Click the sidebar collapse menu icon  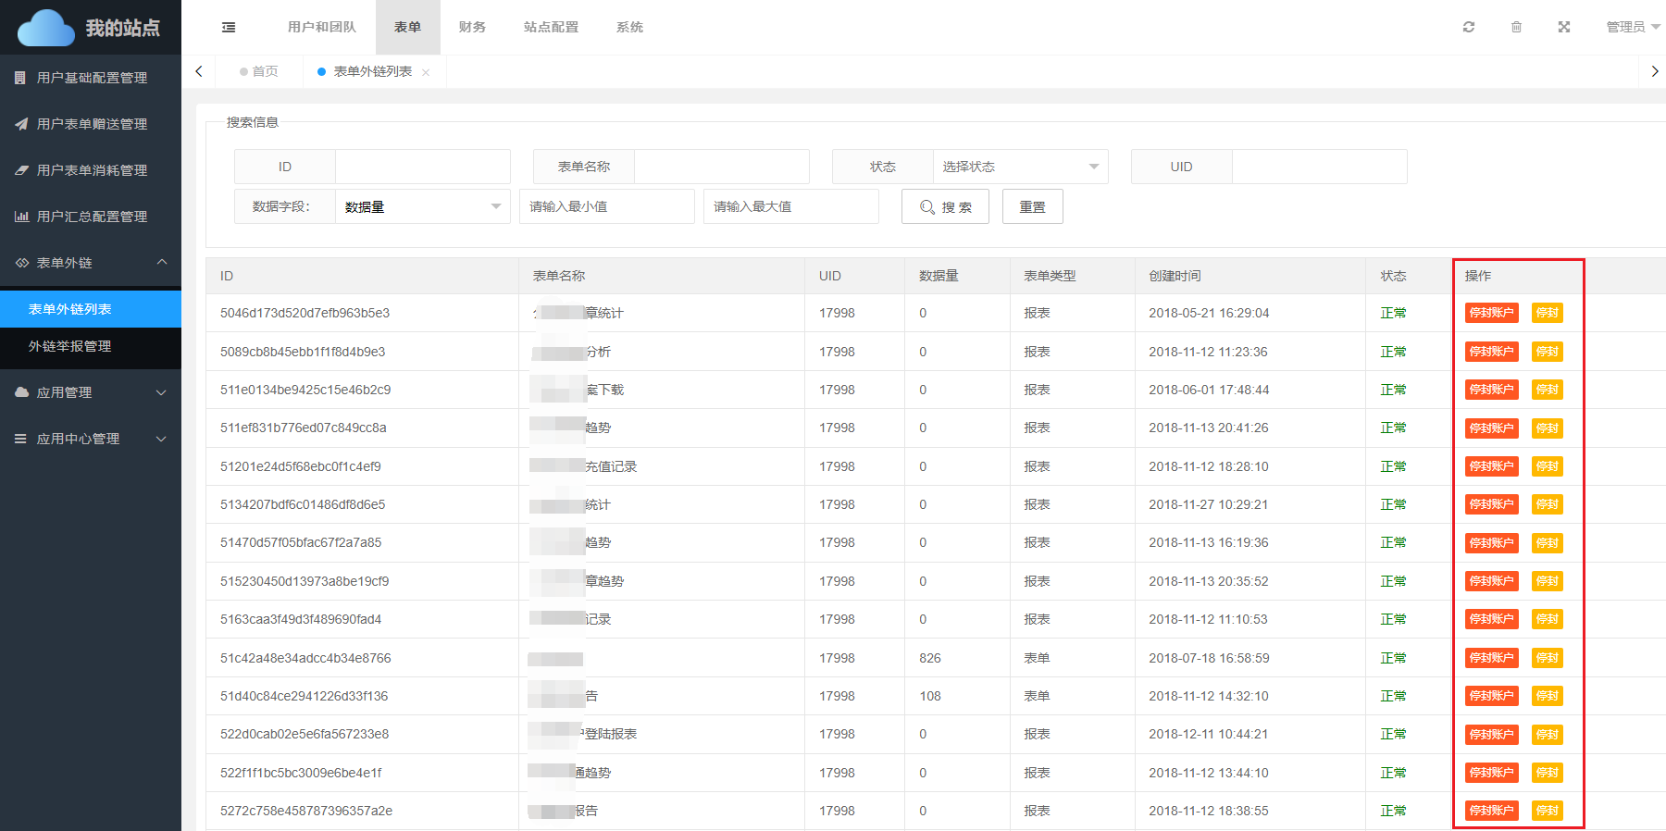pos(229,28)
